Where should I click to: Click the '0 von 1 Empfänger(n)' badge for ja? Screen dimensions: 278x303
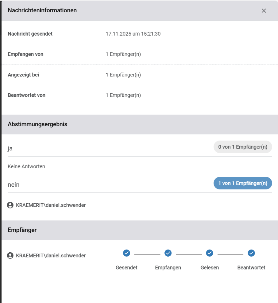point(242,147)
